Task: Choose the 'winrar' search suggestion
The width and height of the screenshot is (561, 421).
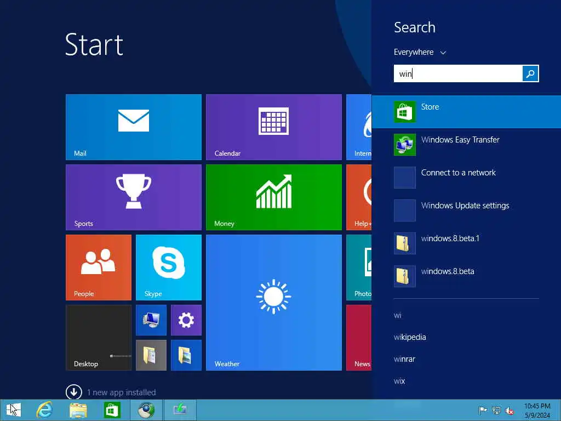Action: click(x=404, y=359)
